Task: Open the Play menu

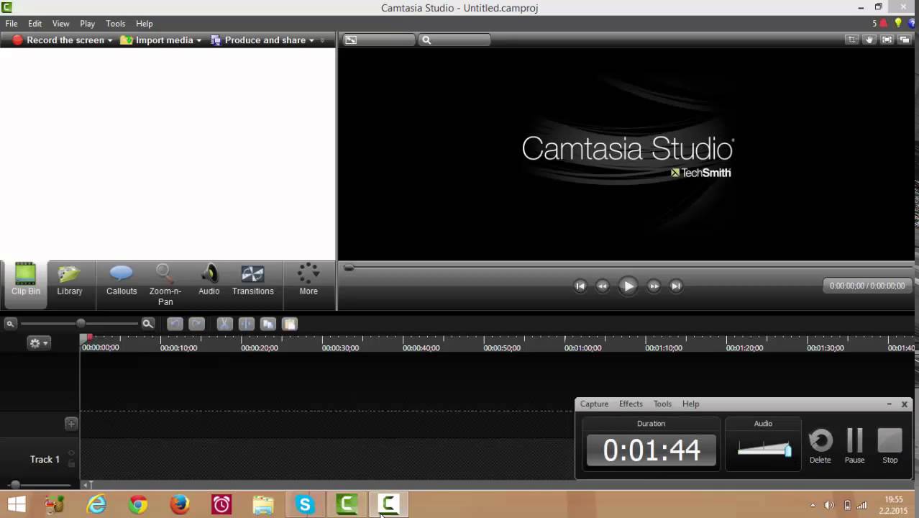Action: coord(88,24)
